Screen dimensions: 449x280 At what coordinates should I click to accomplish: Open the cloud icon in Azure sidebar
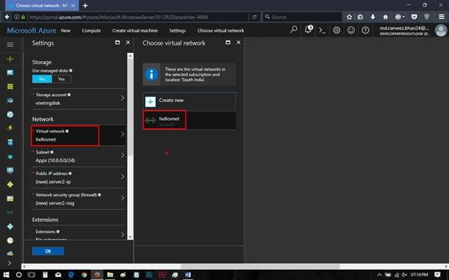point(10,254)
